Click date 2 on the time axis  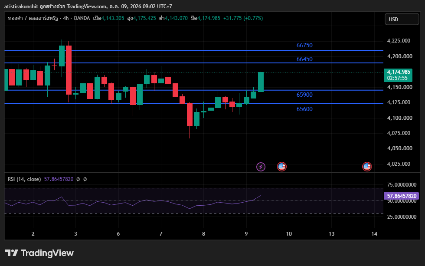click(x=33, y=234)
